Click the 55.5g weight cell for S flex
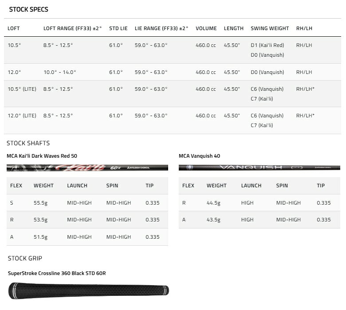 click(x=41, y=203)
